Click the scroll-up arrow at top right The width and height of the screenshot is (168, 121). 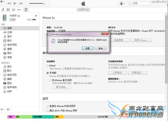tap(166, 14)
